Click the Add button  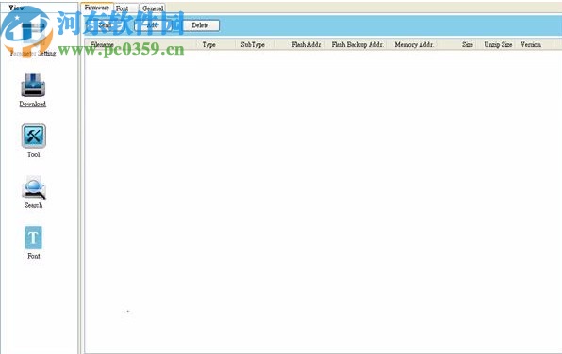(153, 25)
